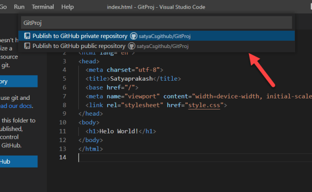The image size is (312, 192).
Task: Click the base href="/" line
Action: point(112,87)
